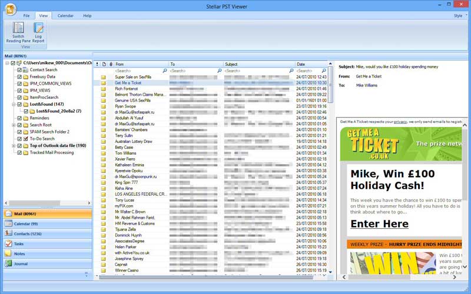The height and width of the screenshot is (294, 471).
Task: Open the Calendar (99) section
Action: (x=48, y=224)
